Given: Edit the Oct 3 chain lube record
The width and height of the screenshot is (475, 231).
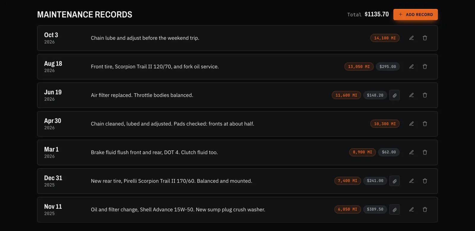Looking at the screenshot, I should click(411, 38).
